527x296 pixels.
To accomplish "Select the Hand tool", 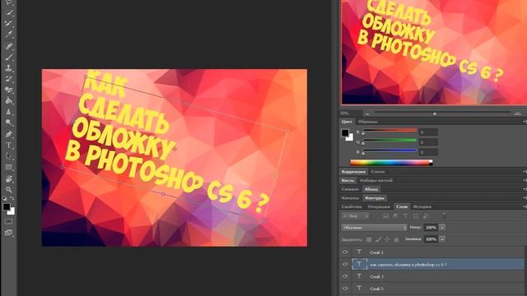I will (x=9, y=178).
